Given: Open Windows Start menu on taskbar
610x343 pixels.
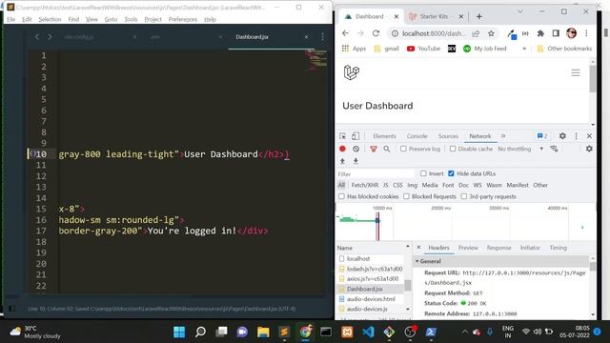Looking at the screenshot, I should pos(179,332).
